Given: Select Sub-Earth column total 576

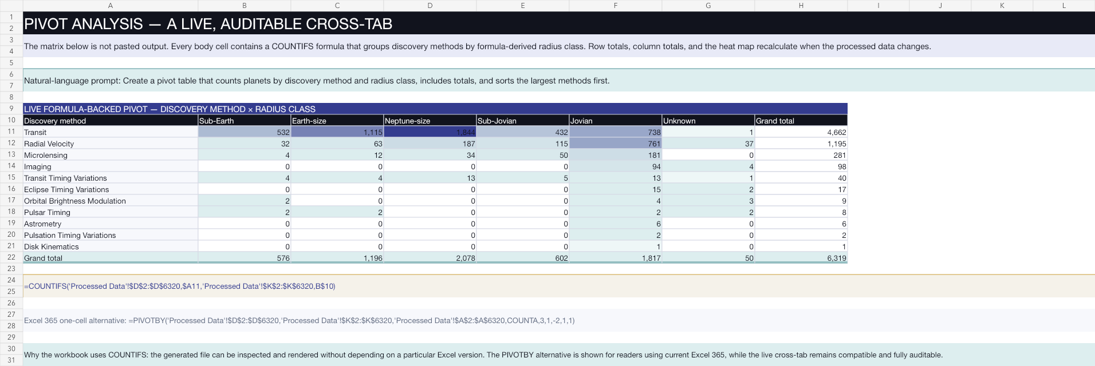Looking at the screenshot, I should pyautogui.click(x=245, y=258).
